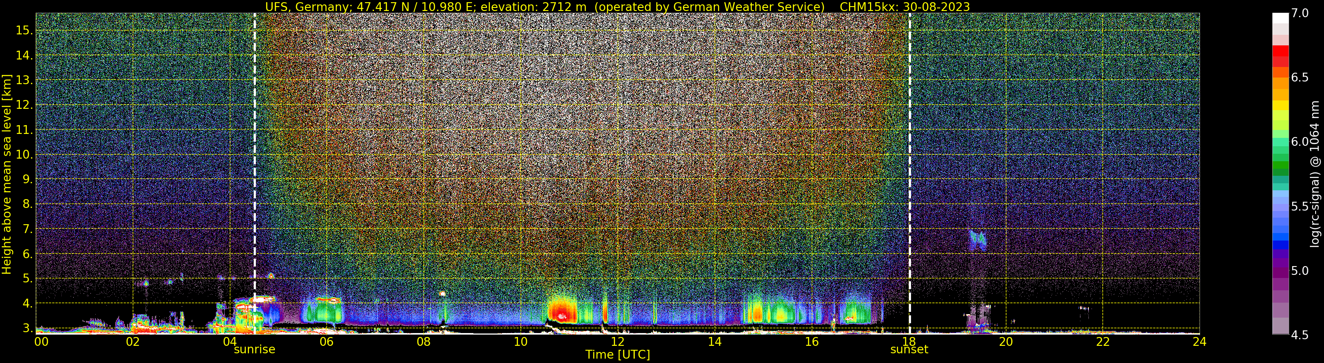Viewport: 1324px width, 363px height.
Task: Click the x-axis tick label '08'
Action: [x=424, y=341]
